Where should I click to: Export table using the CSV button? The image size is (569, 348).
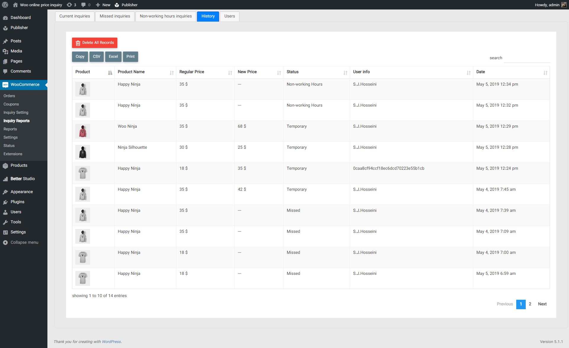pyautogui.click(x=96, y=57)
